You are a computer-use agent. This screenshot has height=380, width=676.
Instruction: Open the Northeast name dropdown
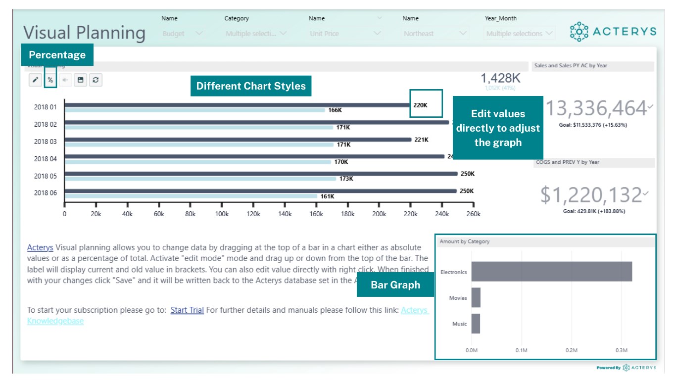(435, 34)
